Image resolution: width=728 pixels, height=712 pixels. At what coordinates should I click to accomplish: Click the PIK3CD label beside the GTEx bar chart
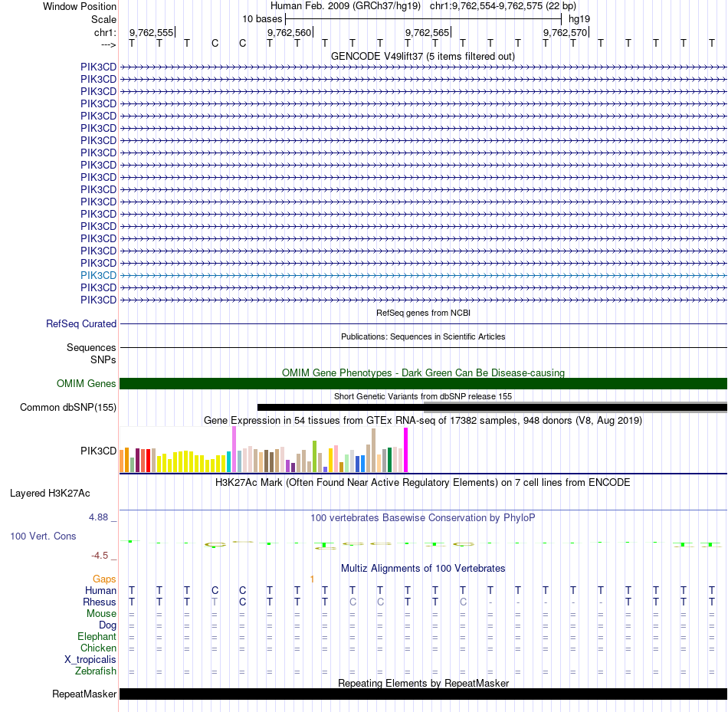pos(98,451)
